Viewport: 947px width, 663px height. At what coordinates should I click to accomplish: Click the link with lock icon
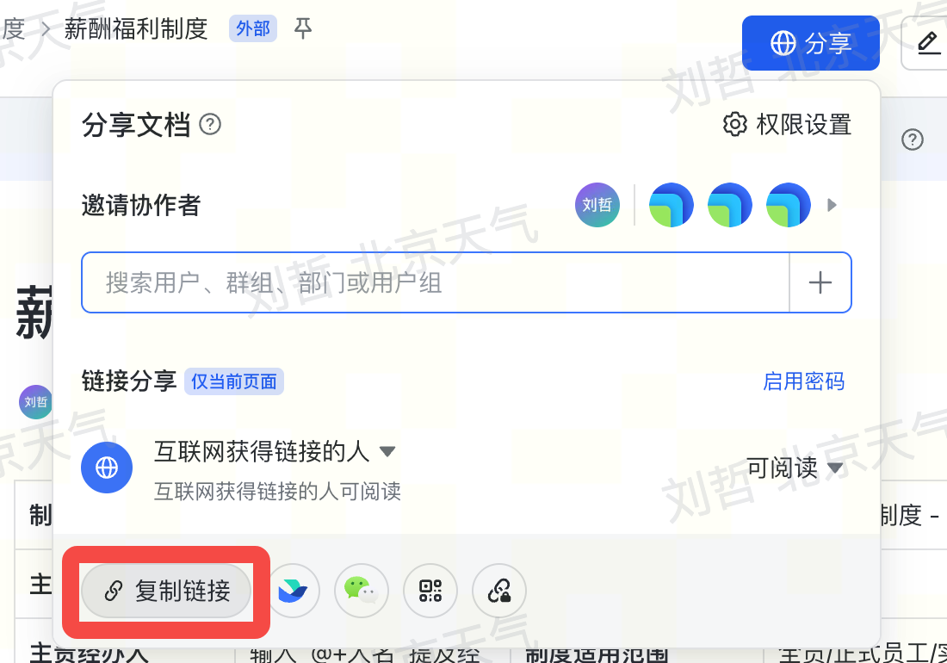click(498, 591)
